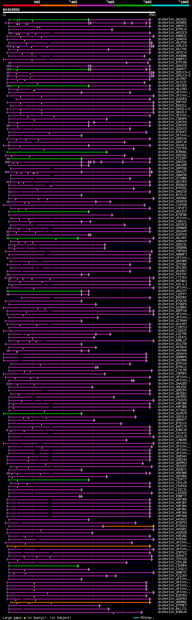Select the UniRef100_Q40550 label
Screen dimensions: 192x620
pos(172,397)
